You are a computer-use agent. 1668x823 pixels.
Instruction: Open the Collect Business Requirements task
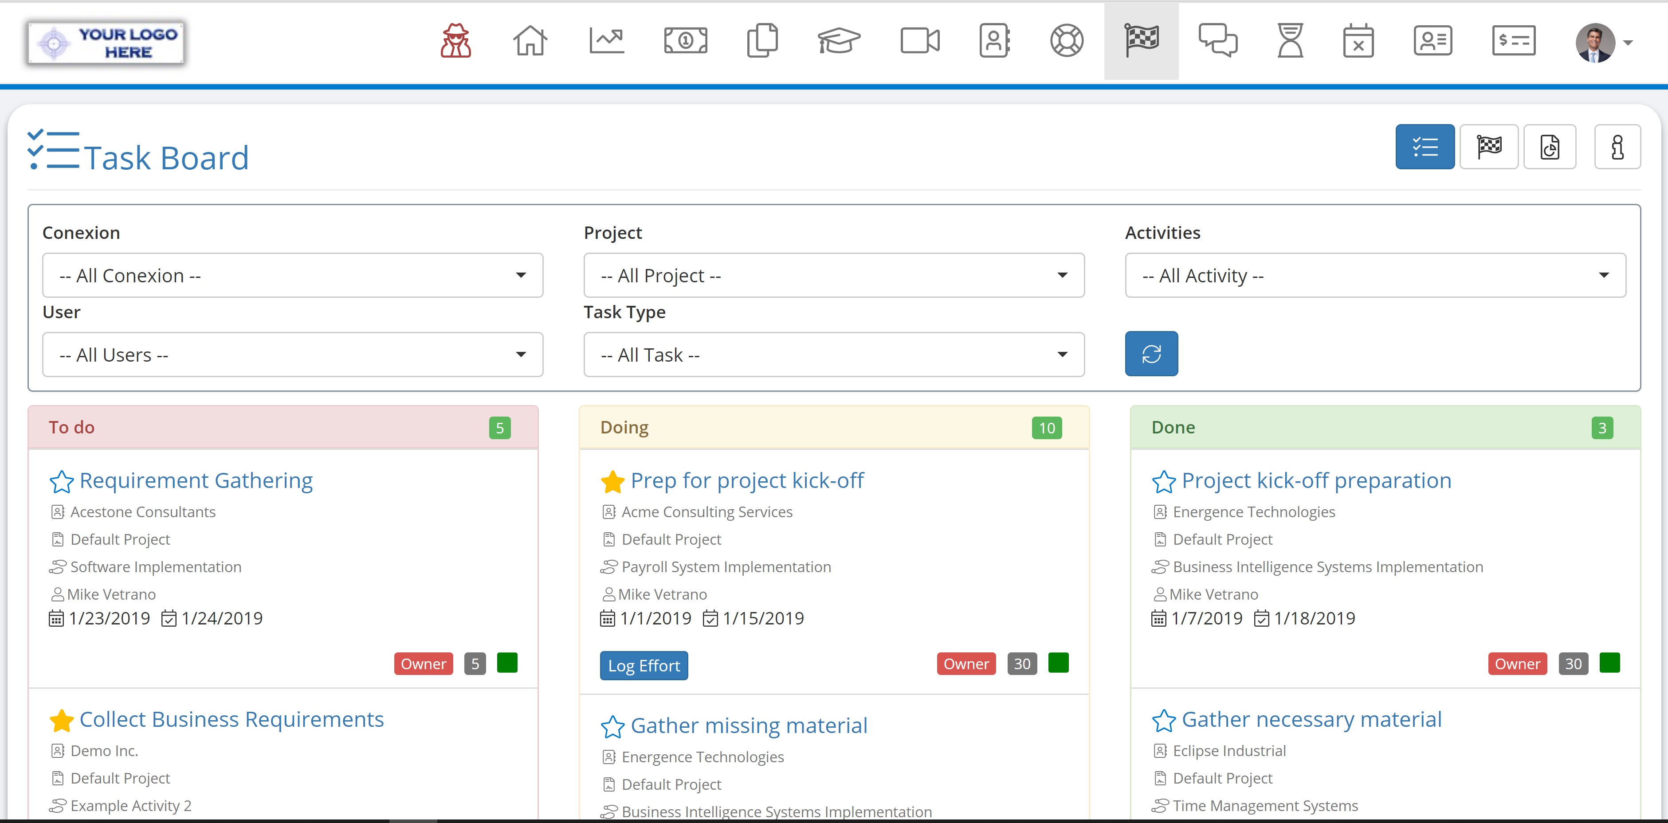(232, 719)
